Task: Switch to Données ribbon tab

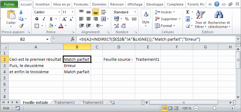Action: [99, 4]
